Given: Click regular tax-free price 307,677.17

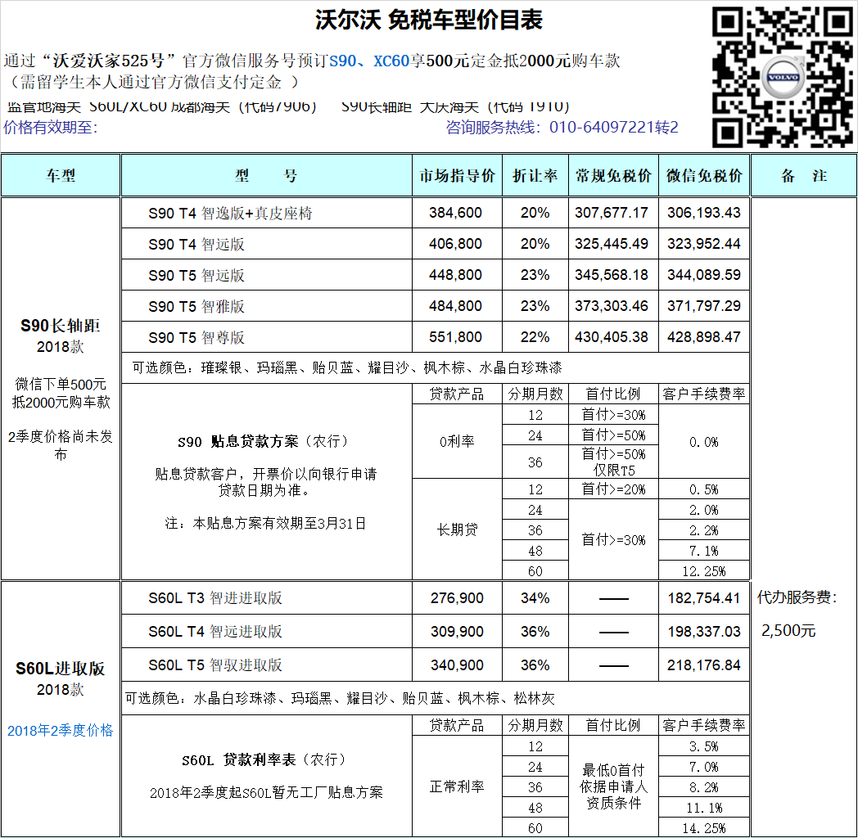Looking at the screenshot, I should 612,213.
